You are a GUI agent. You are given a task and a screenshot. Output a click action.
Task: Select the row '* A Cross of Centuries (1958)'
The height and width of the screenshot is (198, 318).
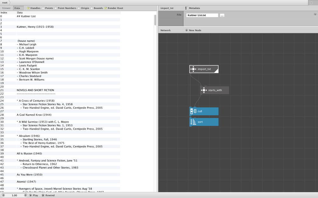point(60,101)
